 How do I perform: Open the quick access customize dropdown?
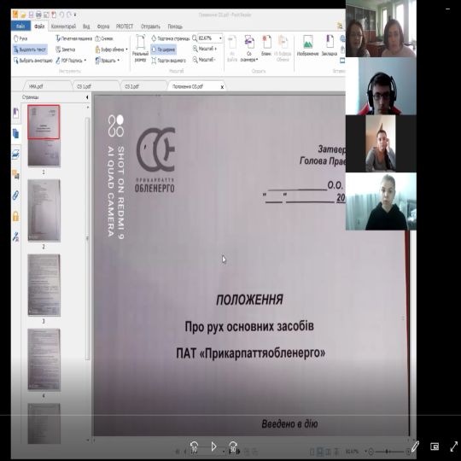[x=75, y=15]
